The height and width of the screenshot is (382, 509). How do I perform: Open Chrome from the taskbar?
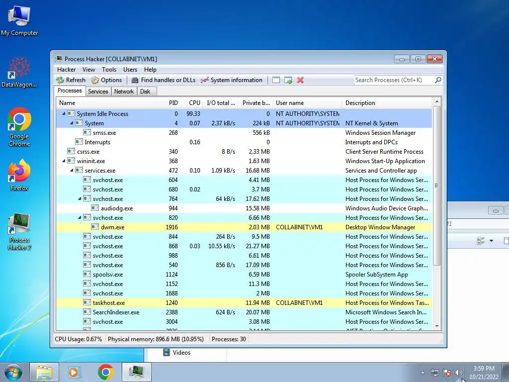[x=105, y=372]
